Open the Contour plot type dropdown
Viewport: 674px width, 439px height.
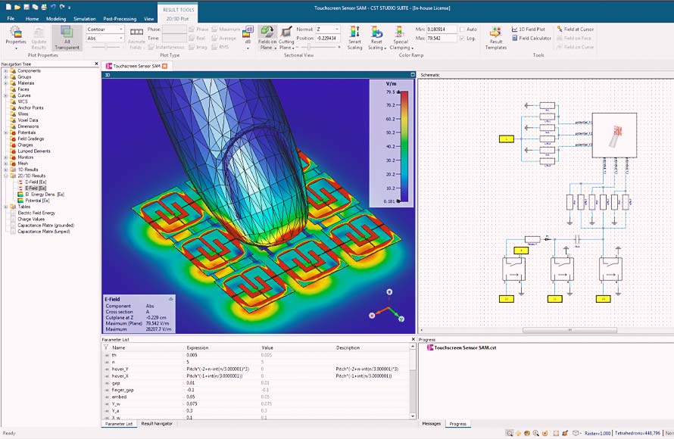(105, 30)
